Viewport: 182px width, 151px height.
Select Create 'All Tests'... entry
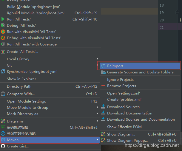tap(50, 51)
